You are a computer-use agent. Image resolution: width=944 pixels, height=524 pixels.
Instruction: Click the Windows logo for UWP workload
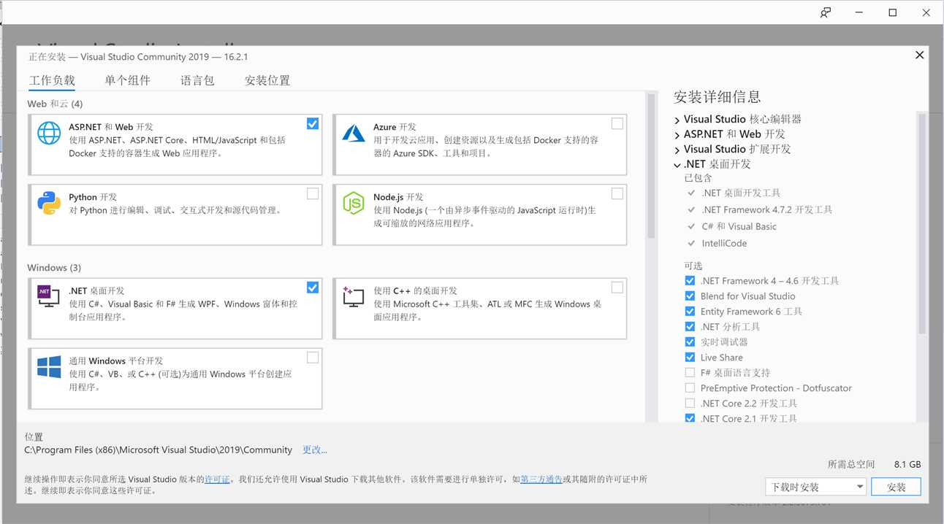click(49, 367)
